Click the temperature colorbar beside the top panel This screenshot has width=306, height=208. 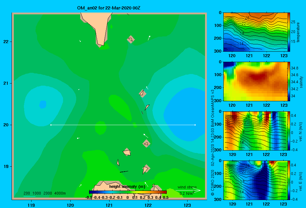point(289,32)
